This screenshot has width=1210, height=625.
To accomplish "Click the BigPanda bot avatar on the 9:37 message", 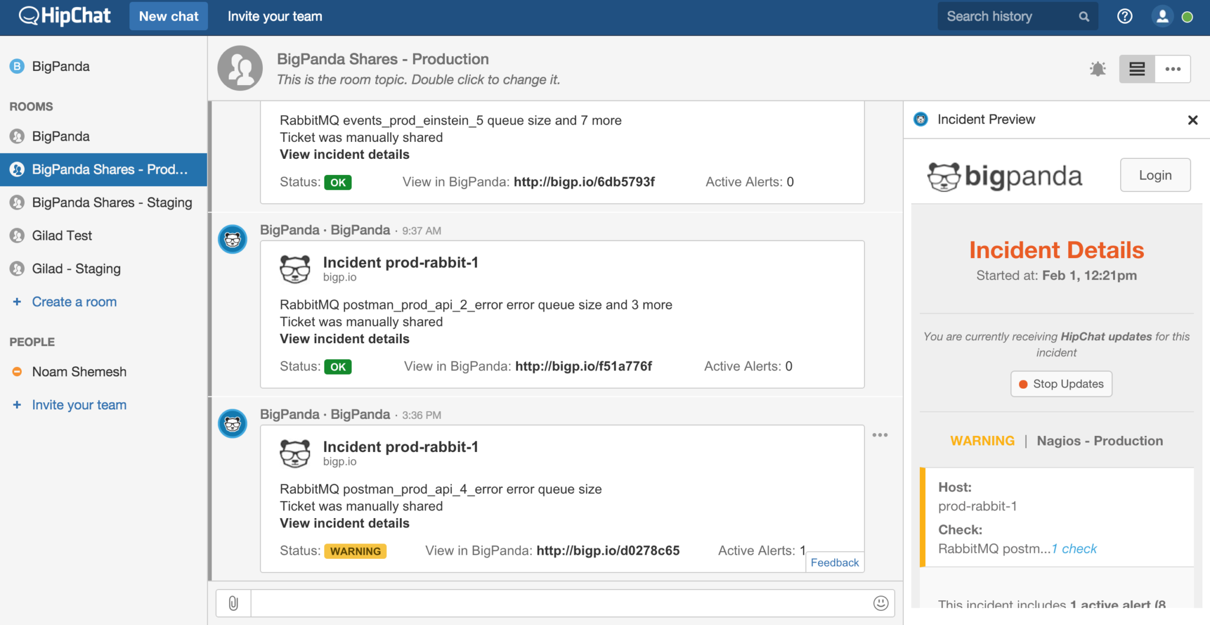I will [x=232, y=239].
